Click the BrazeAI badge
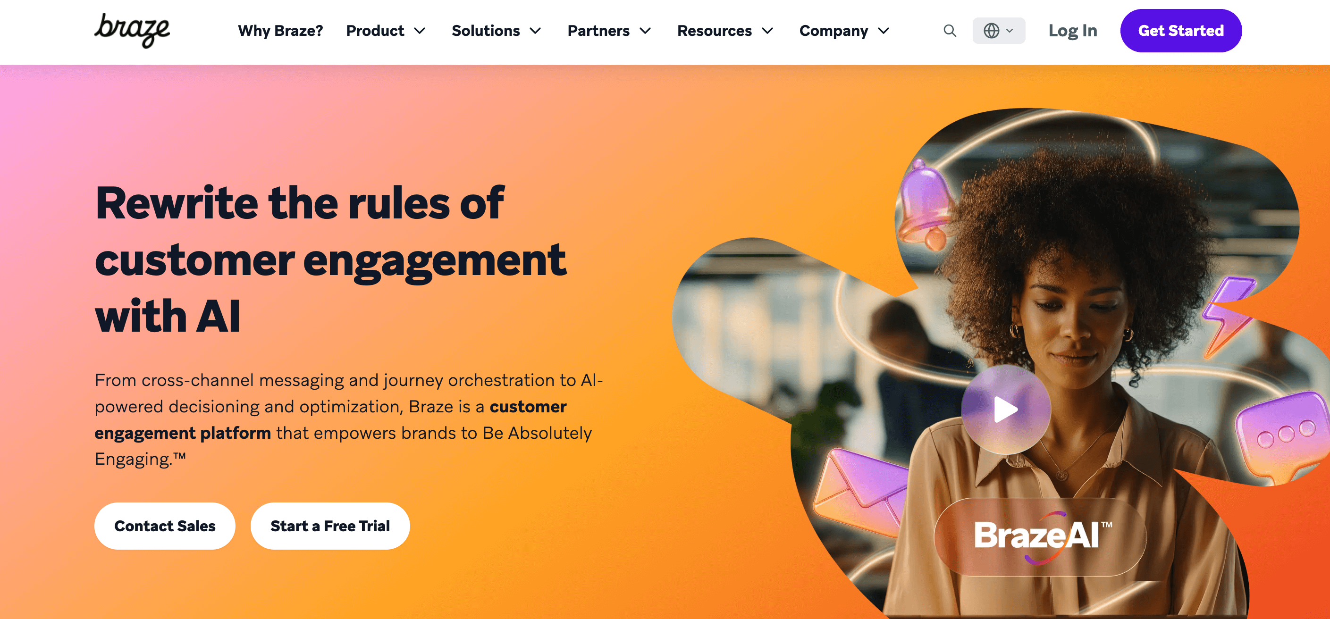The width and height of the screenshot is (1330, 619). tap(1040, 536)
